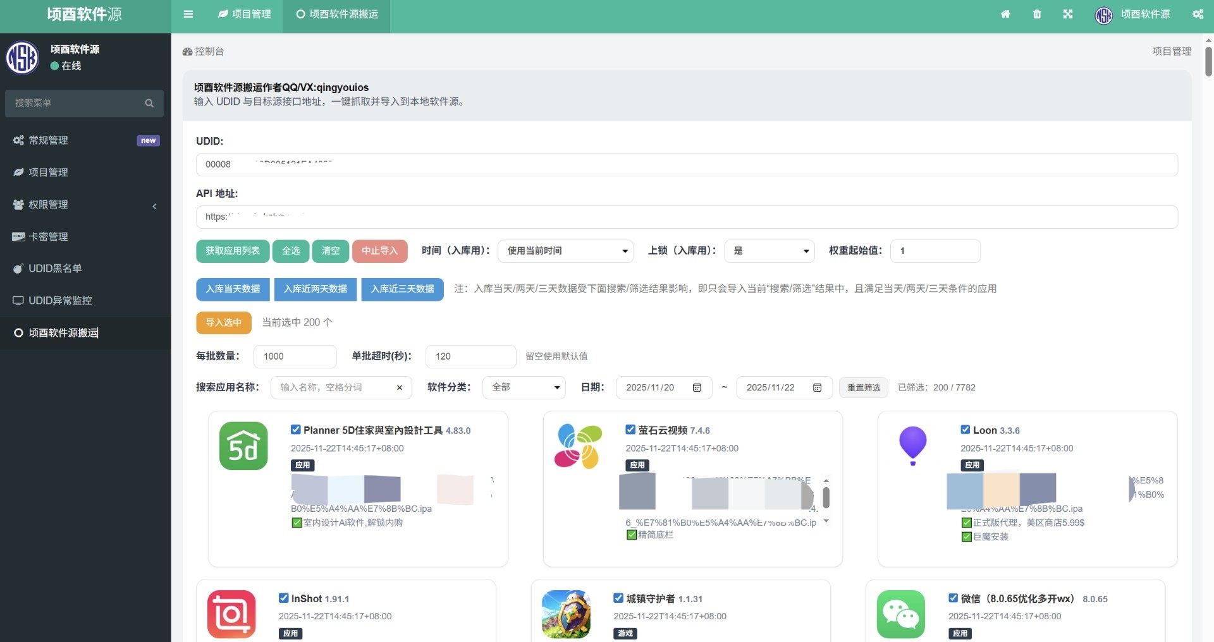The height and width of the screenshot is (642, 1214).
Task: Click the 萤石云视频 app icon
Action: point(578,446)
